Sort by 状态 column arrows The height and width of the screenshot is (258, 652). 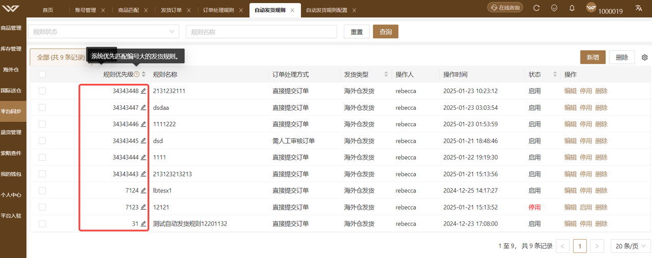pyautogui.click(x=555, y=74)
